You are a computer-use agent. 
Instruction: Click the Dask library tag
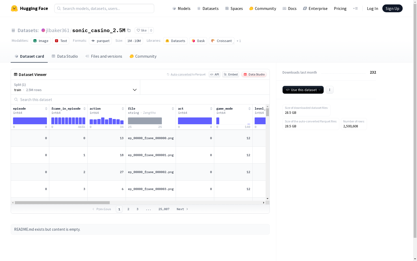point(198,41)
